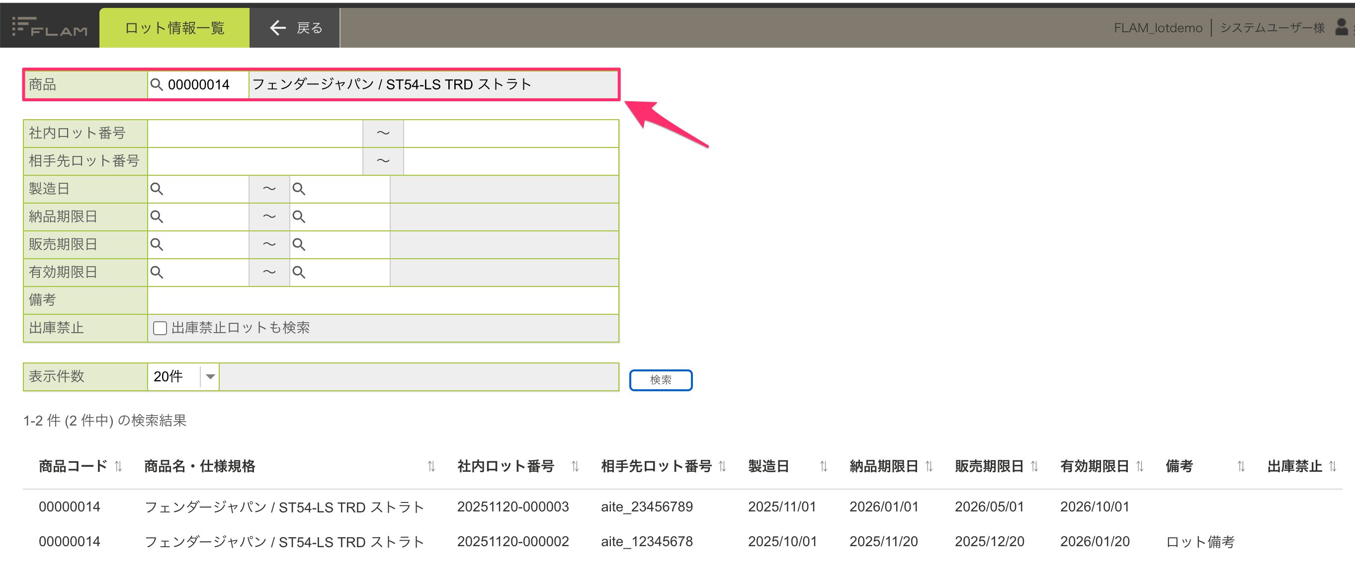The width and height of the screenshot is (1355, 571).
Task: Open 販売期限日 start date search icon
Action: (157, 245)
